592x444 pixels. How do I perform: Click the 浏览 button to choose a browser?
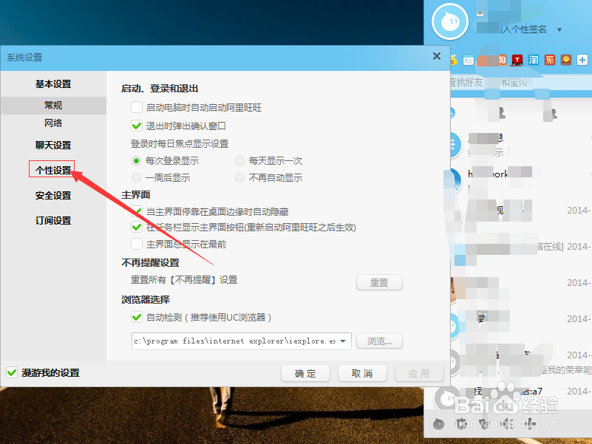coord(379,341)
